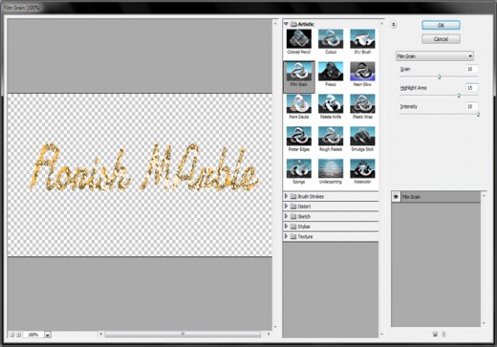
Task: Click the filter list scroll down arrow
Action: pos(381,335)
